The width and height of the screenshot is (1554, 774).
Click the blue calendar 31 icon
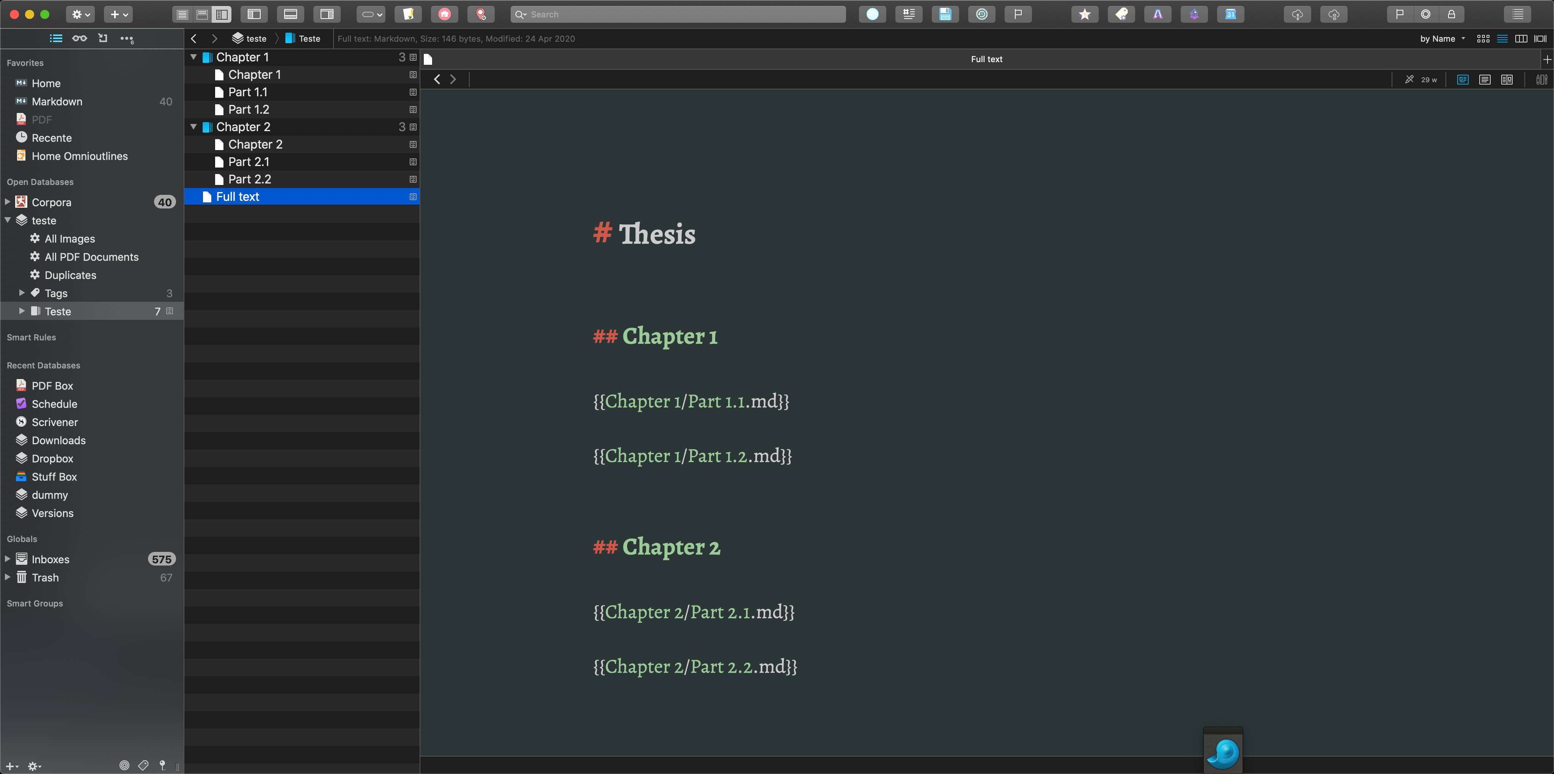click(1231, 14)
